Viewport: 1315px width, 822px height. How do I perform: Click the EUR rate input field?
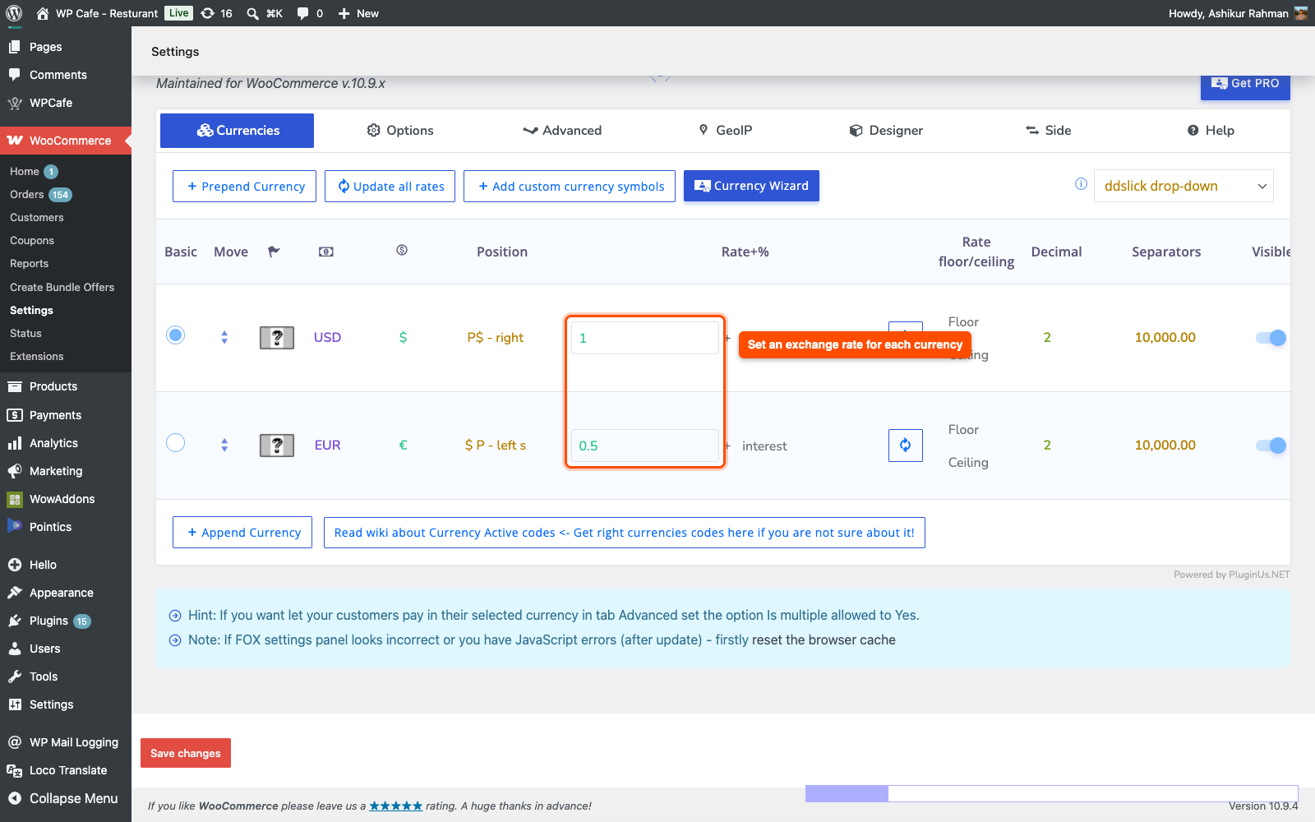(x=645, y=446)
